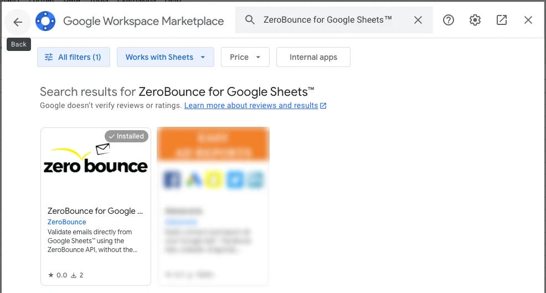Click into the ZeroBounce search field

point(334,20)
